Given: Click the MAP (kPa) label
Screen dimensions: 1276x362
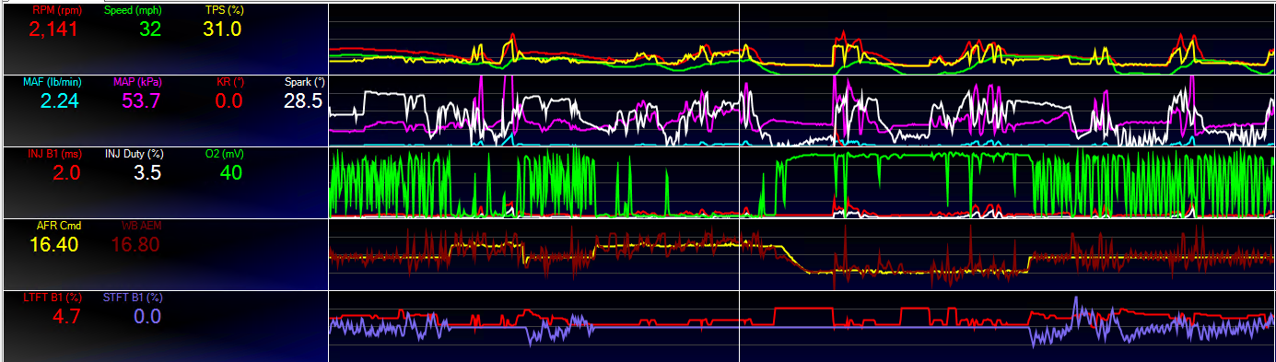Looking at the screenshot, I should click(x=137, y=82).
